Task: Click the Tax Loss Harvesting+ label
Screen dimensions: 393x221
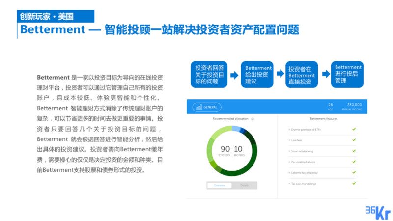Action: [304, 184]
